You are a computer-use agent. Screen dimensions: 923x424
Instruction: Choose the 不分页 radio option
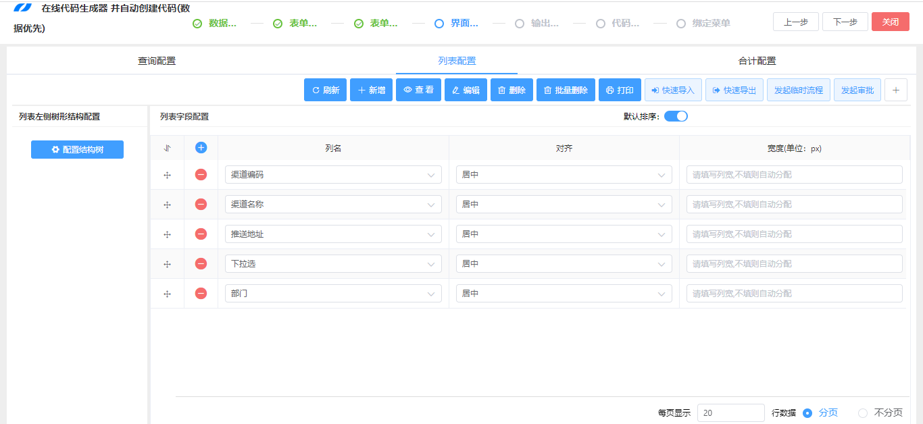click(863, 413)
